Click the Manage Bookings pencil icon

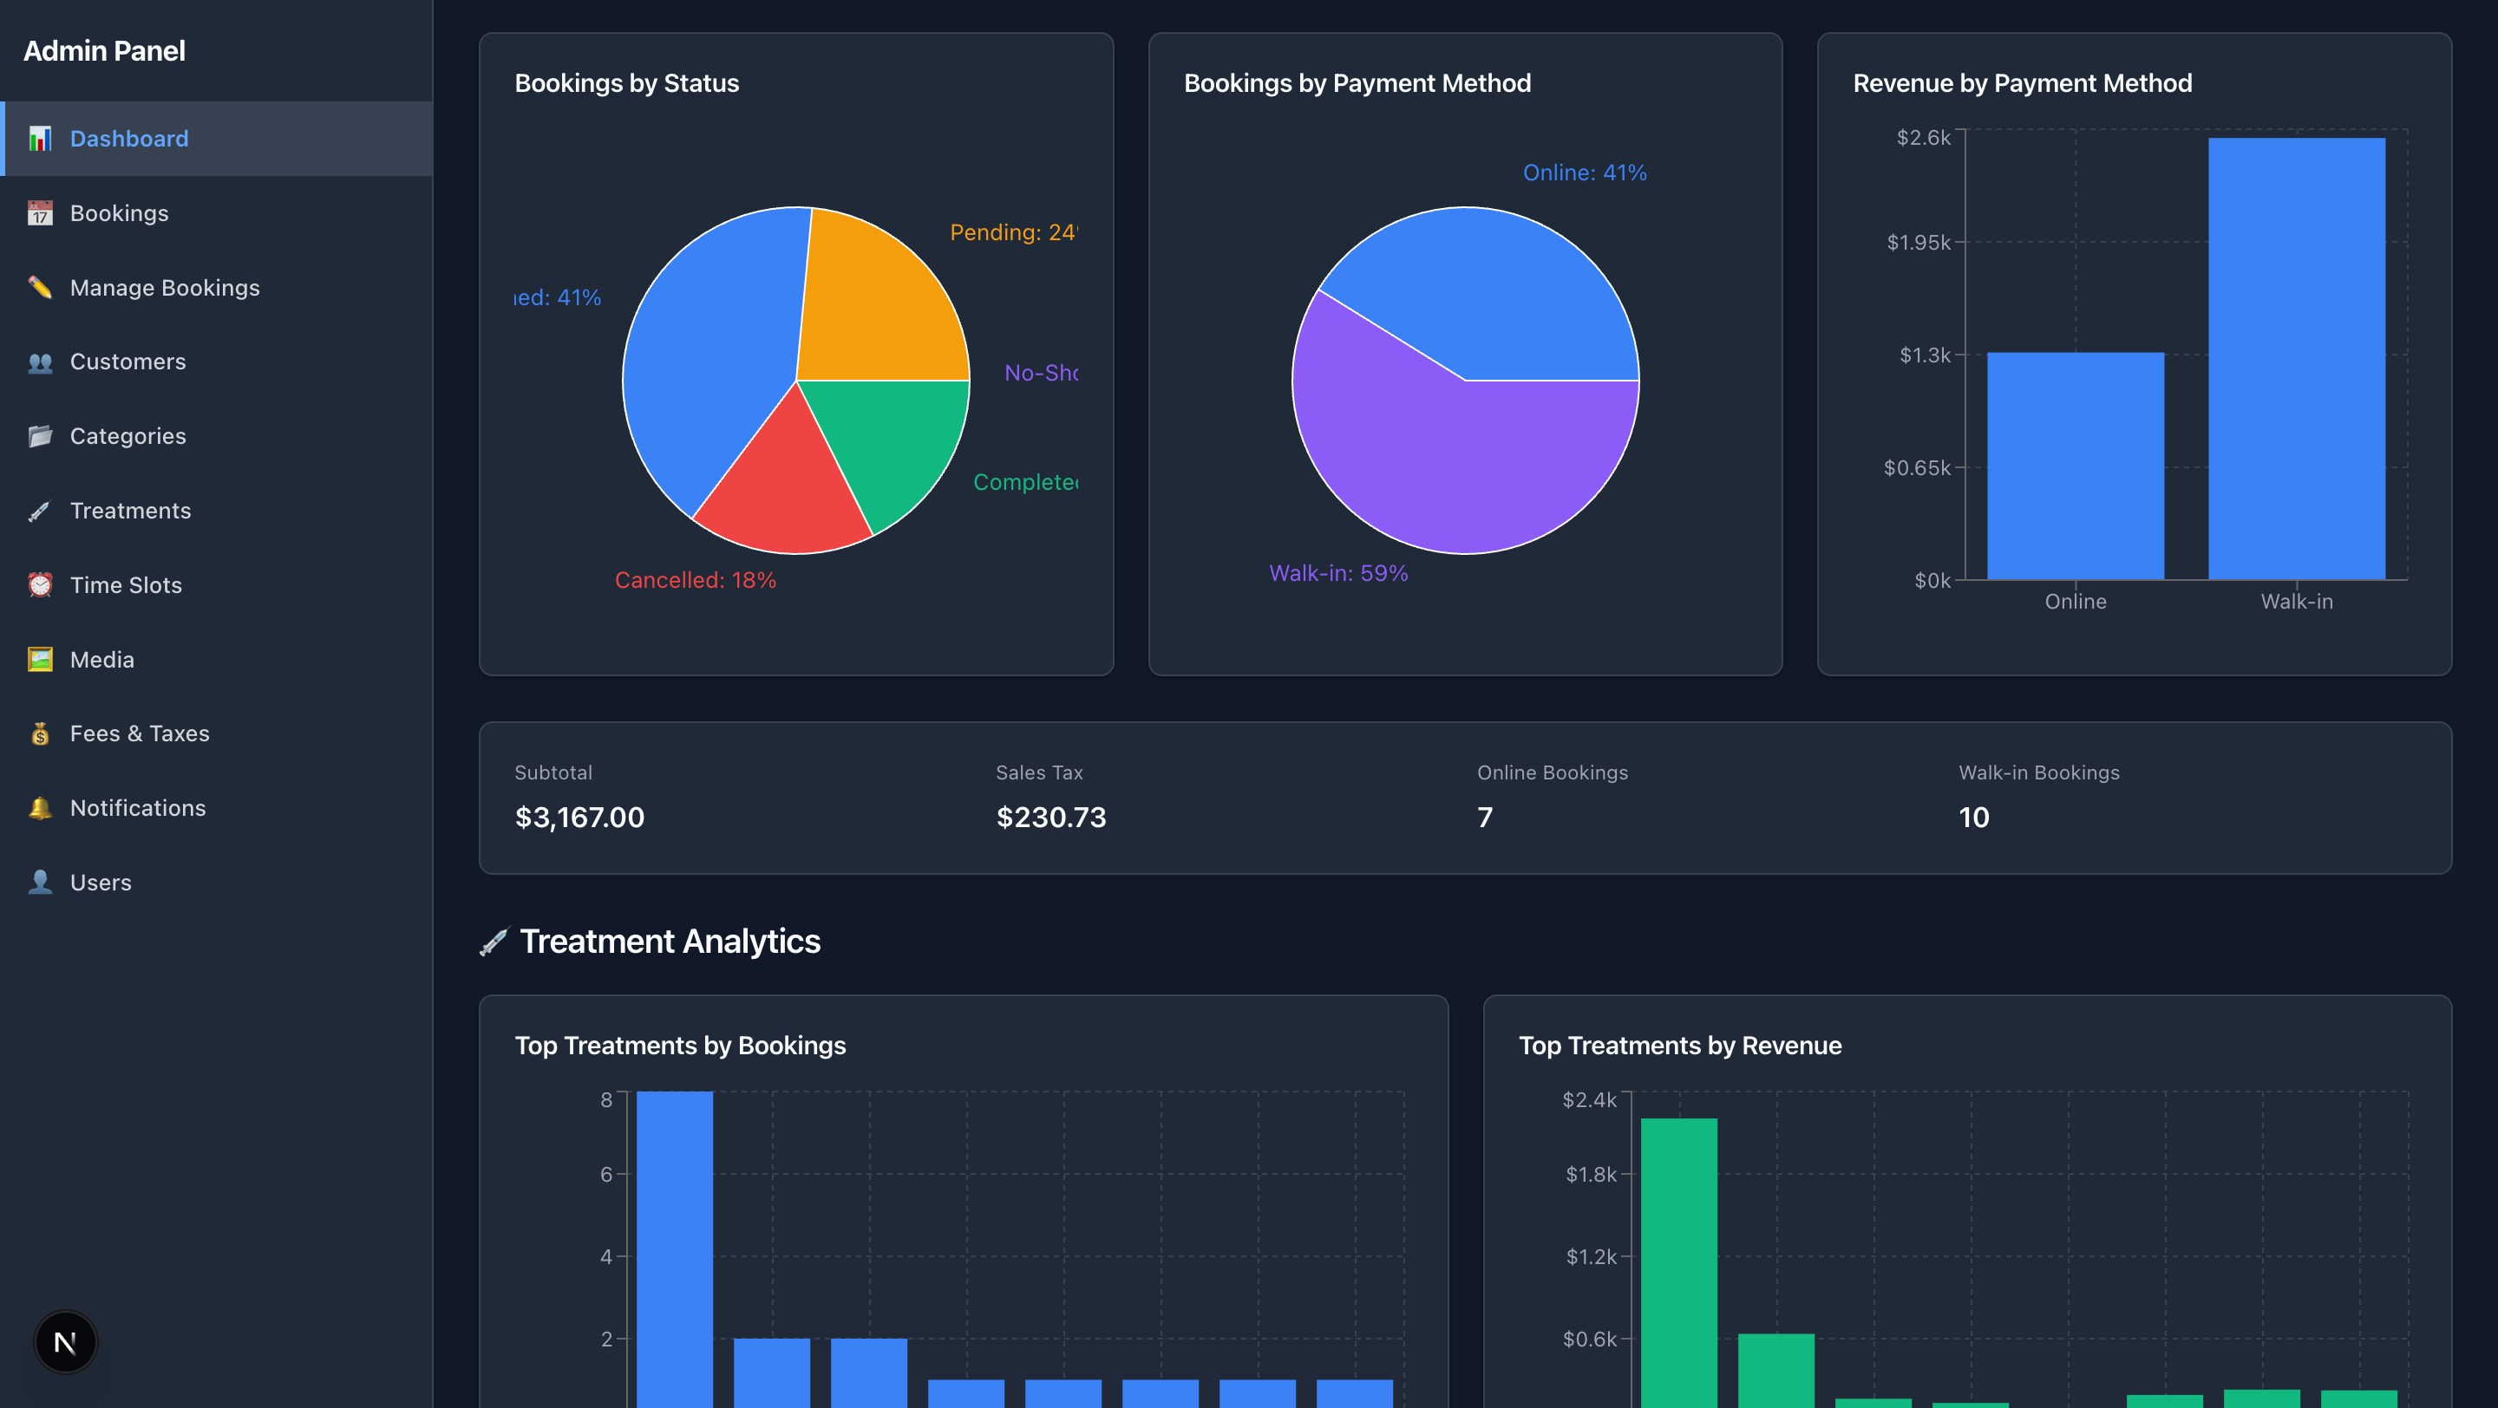(x=40, y=287)
